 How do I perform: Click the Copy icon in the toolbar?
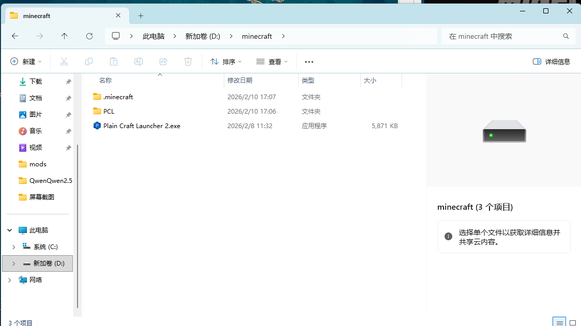pyautogui.click(x=88, y=61)
